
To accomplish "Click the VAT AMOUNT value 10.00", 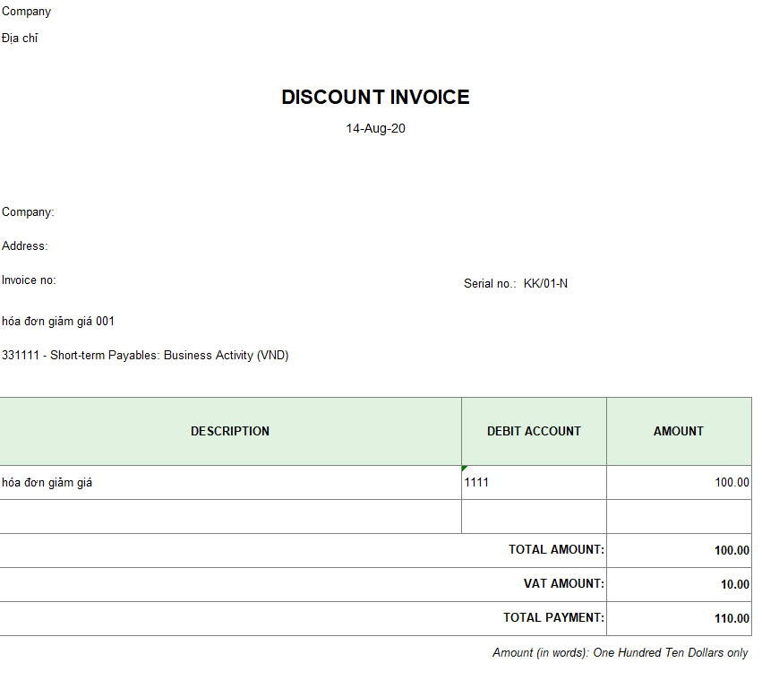I will click(734, 585).
